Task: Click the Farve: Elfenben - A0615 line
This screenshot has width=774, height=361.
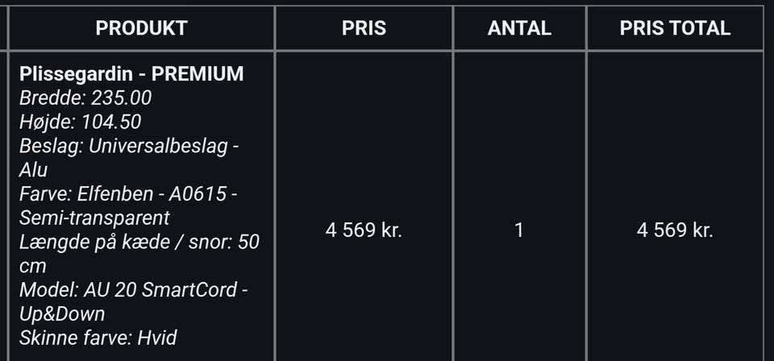Action: pyautogui.click(x=128, y=194)
